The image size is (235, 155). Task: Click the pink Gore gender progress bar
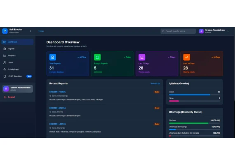click(174, 101)
